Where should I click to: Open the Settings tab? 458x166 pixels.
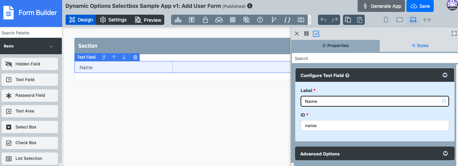point(113,20)
